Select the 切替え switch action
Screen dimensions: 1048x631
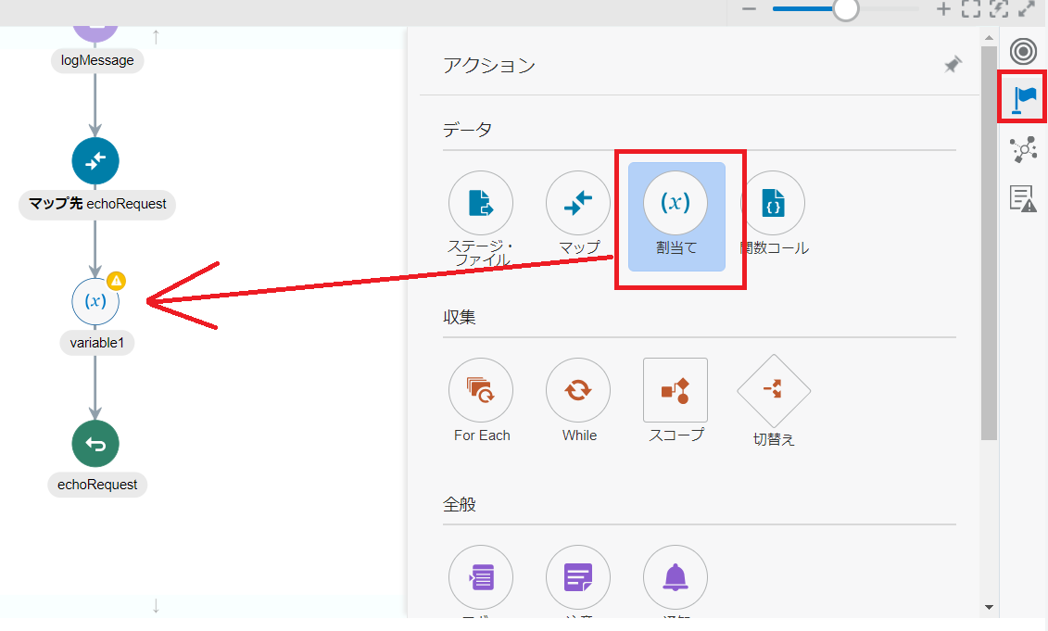pos(774,390)
